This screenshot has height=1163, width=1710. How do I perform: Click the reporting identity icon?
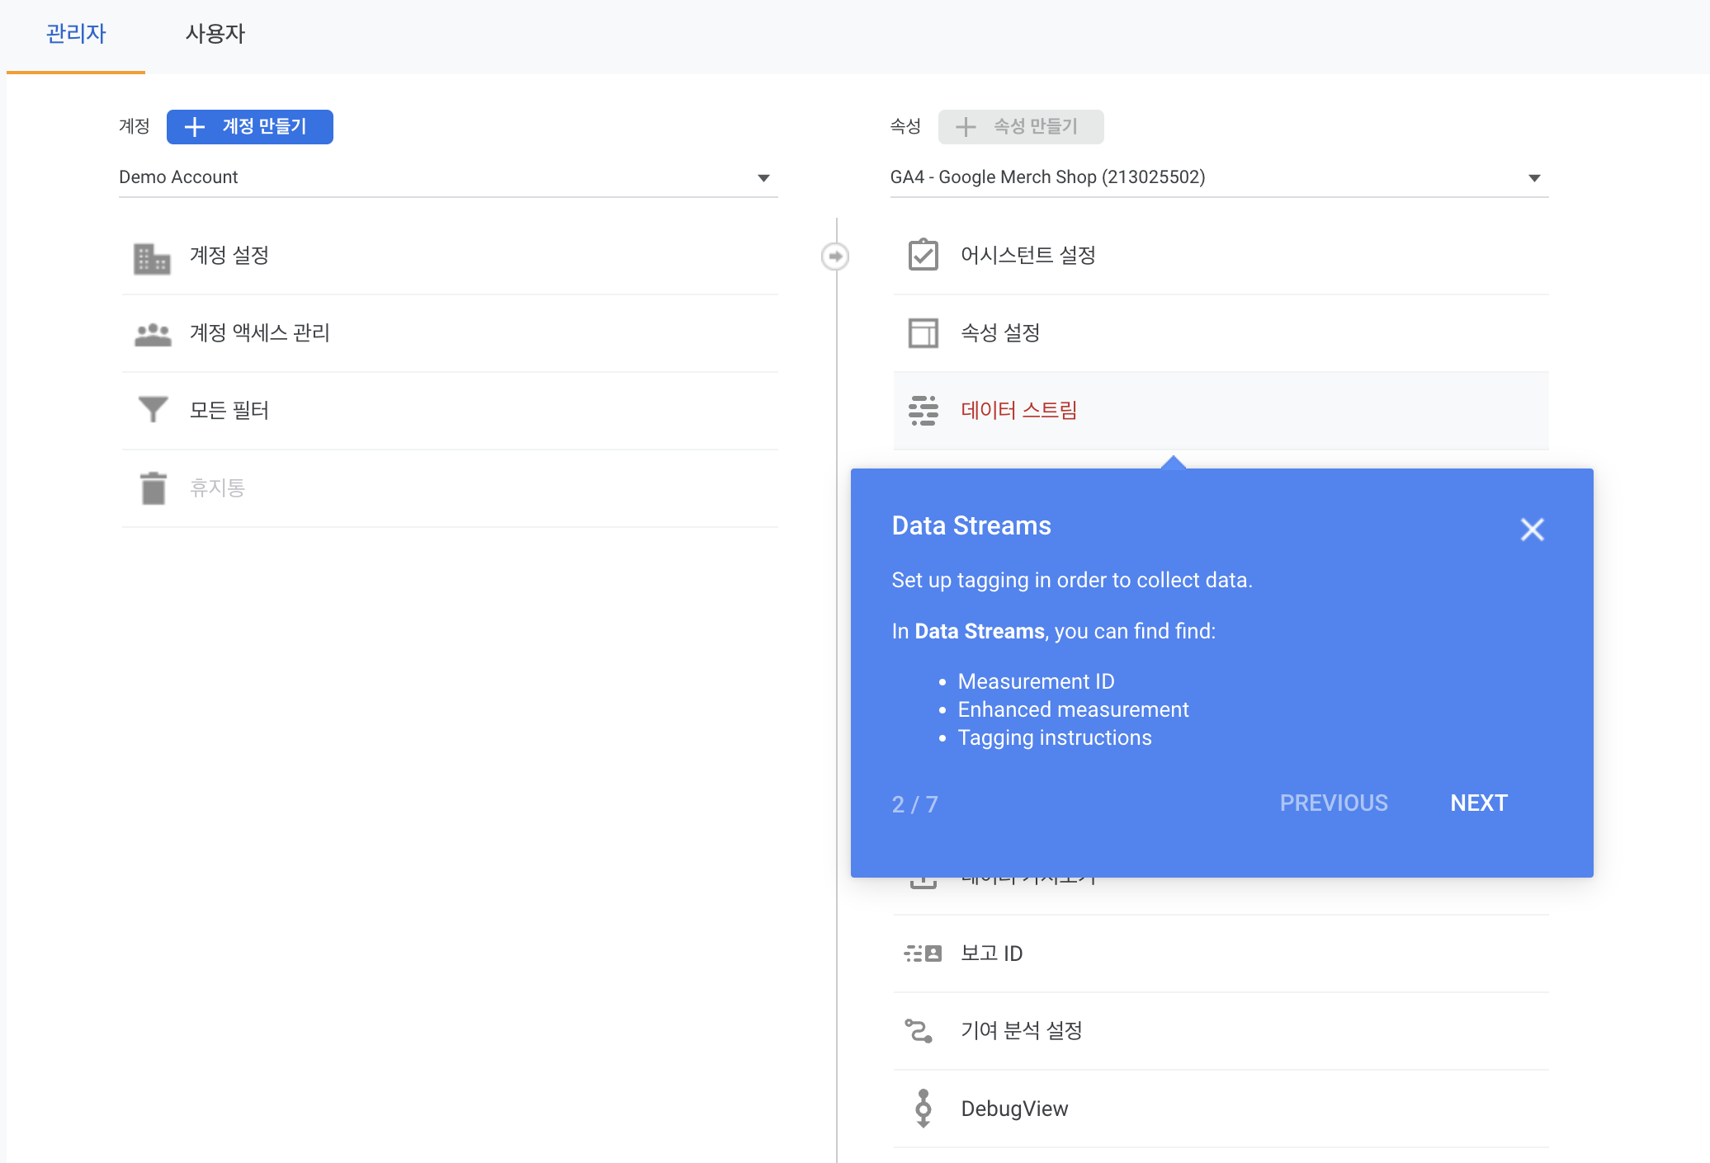tap(923, 953)
